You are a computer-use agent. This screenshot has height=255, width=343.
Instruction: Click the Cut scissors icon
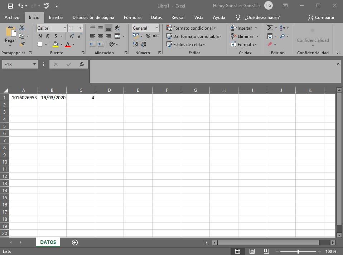(22, 28)
